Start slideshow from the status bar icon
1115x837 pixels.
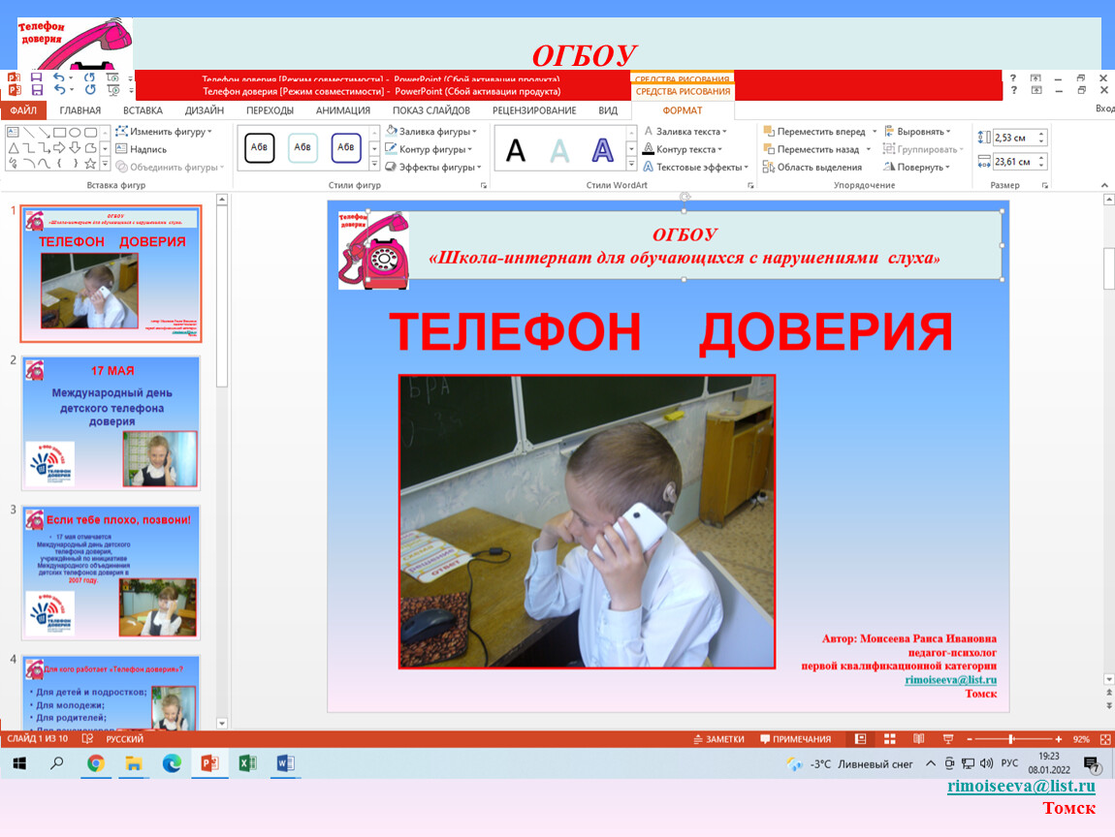946,739
